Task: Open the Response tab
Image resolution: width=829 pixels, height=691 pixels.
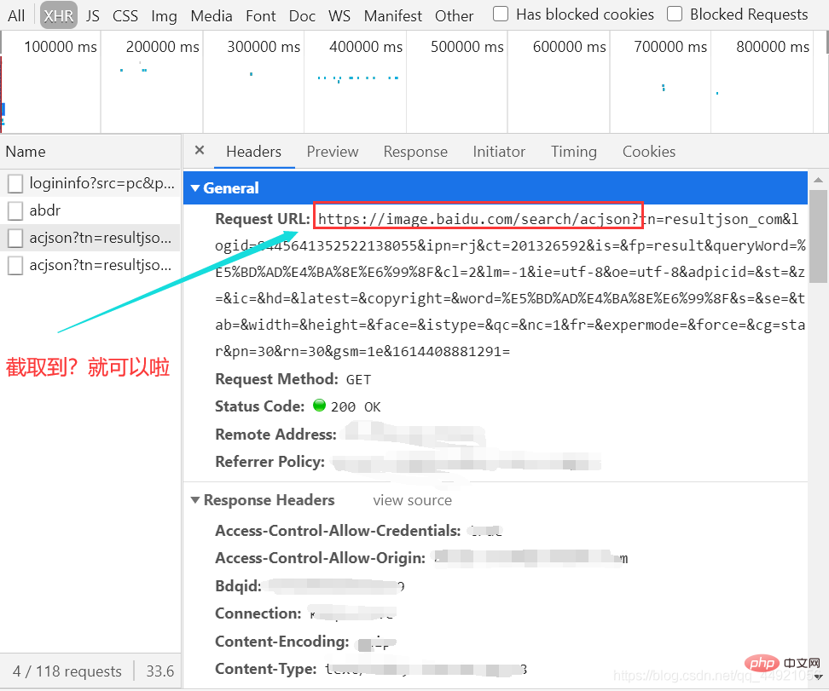Action: click(415, 152)
